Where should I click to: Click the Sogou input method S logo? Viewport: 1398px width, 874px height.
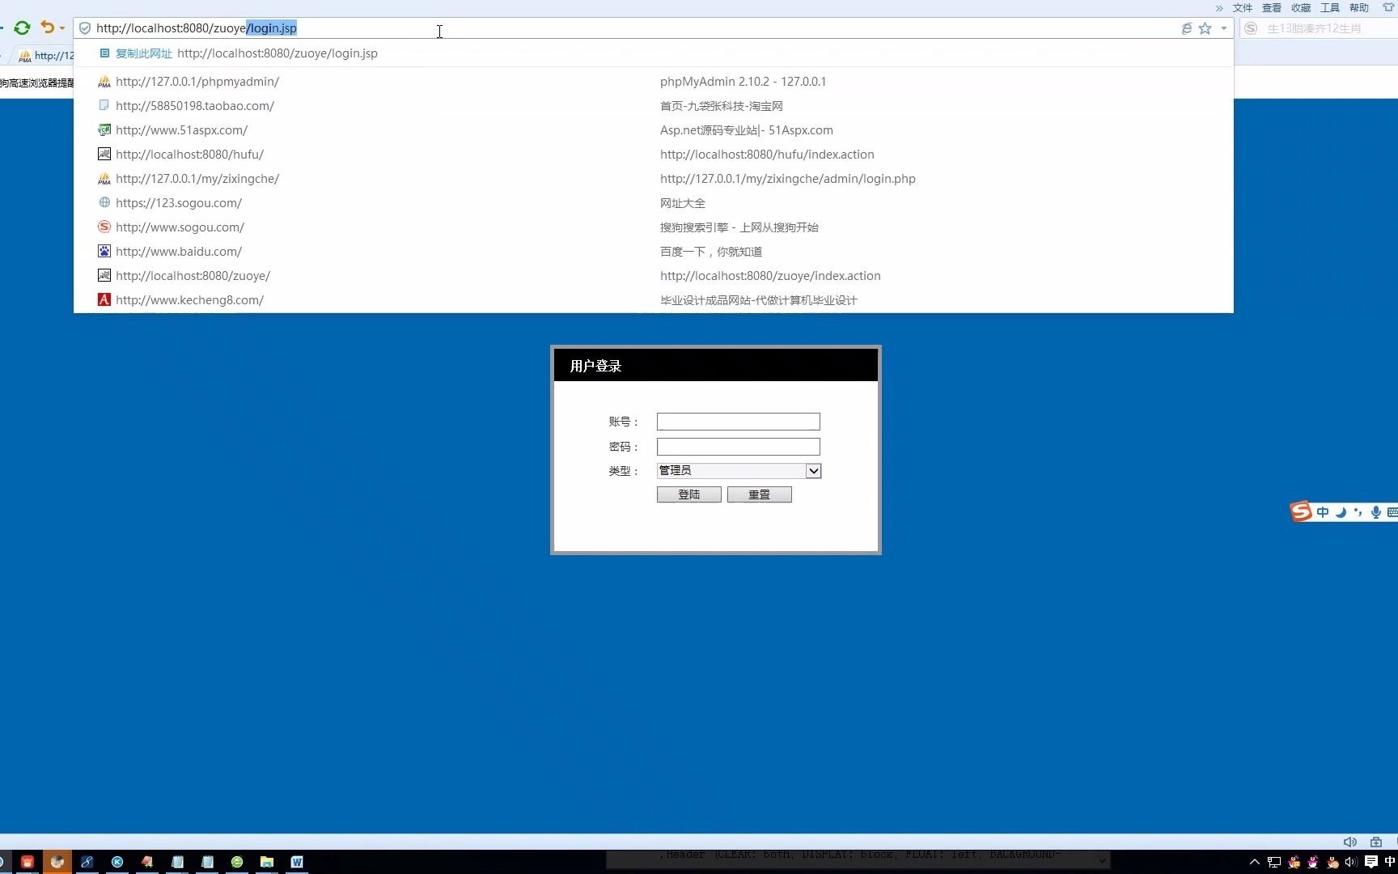(1301, 511)
